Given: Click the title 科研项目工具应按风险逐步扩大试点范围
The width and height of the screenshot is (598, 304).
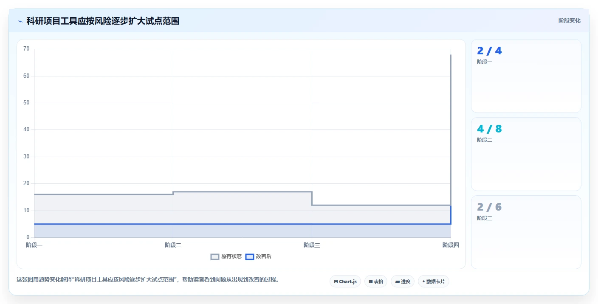Looking at the screenshot, I should click(x=103, y=21).
